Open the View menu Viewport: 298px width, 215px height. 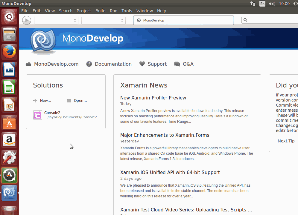click(x=50, y=11)
